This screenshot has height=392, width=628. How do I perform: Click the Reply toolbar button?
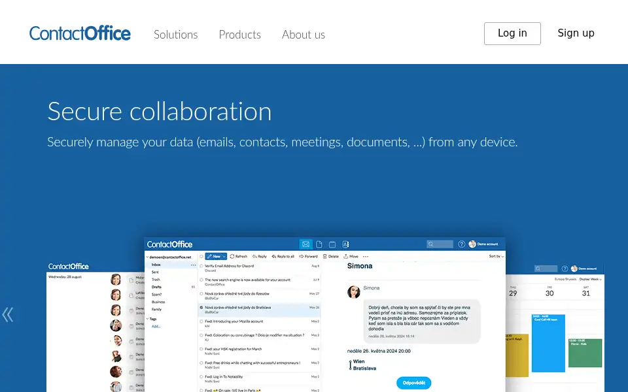coord(260,256)
